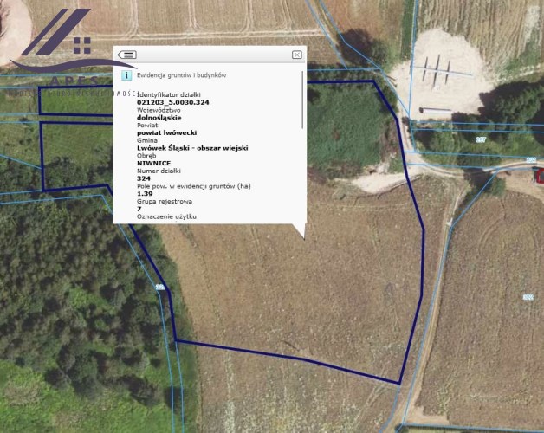Click the back-to-list arrow icon in popup
The height and width of the screenshot is (433, 544).
pyautogui.click(x=126, y=55)
